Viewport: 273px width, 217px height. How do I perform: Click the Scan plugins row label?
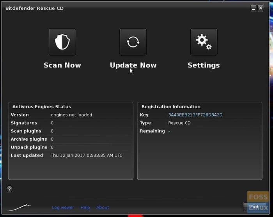pos(26,131)
